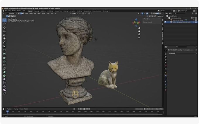The height and width of the screenshot is (124, 199).
Task: Open the Edit Mode dropdown
Action: click(x=12, y=13)
